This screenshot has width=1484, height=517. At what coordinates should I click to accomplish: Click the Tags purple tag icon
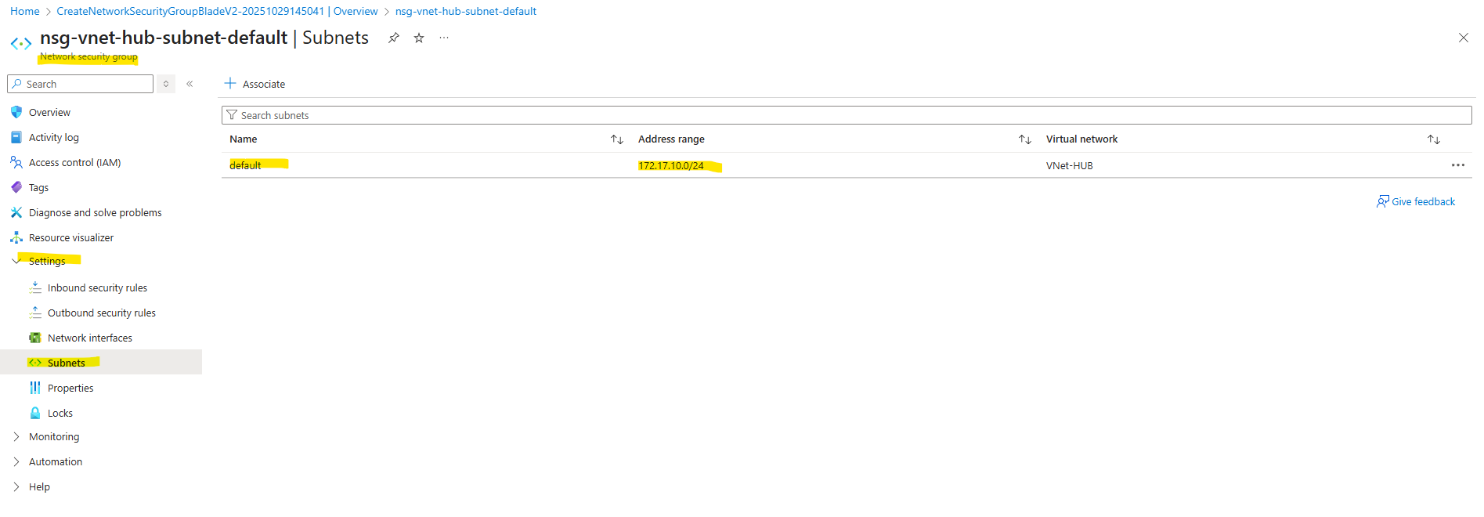16,188
